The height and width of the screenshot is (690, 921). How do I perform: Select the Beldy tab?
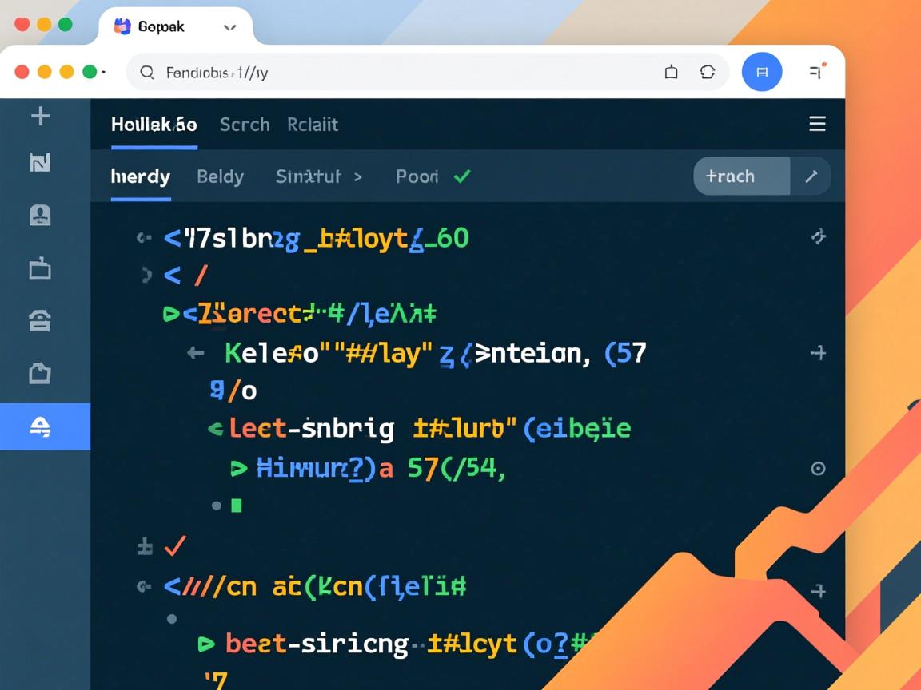[220, 176]
